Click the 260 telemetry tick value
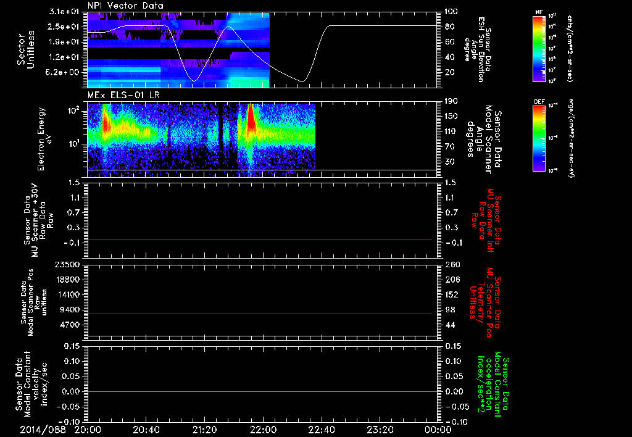The height and width of the screenshot is (437, 632). [452, 264]
